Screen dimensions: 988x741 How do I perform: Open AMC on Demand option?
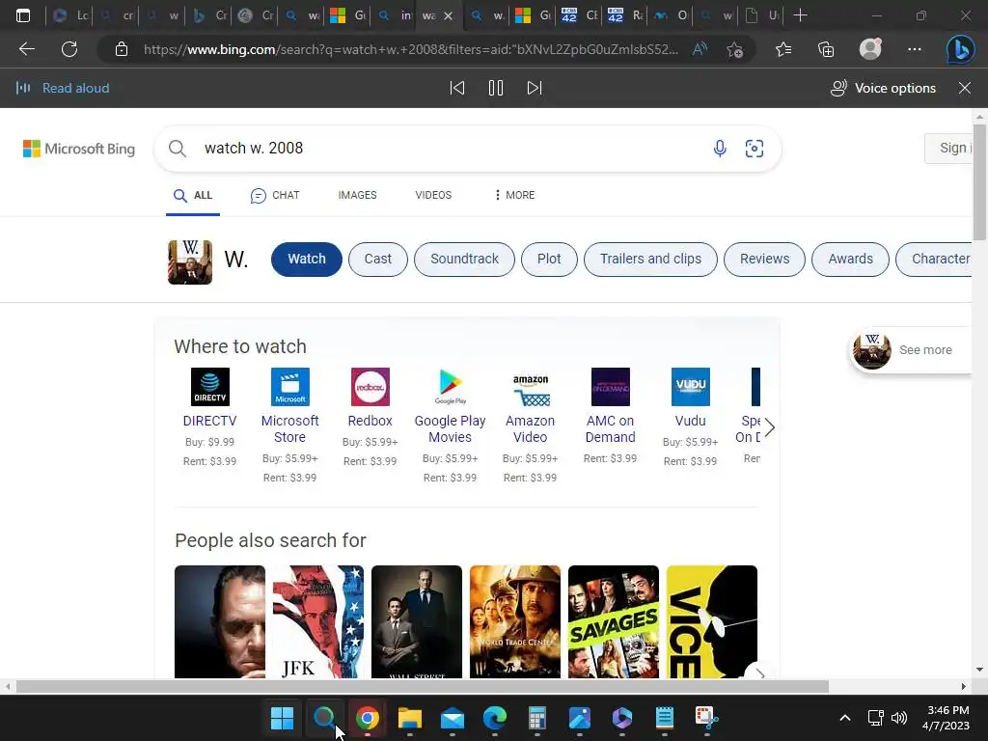coord(610,416)
